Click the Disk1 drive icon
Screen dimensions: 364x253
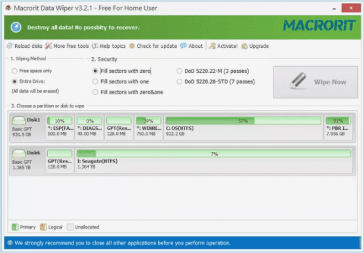coord(19,121)
